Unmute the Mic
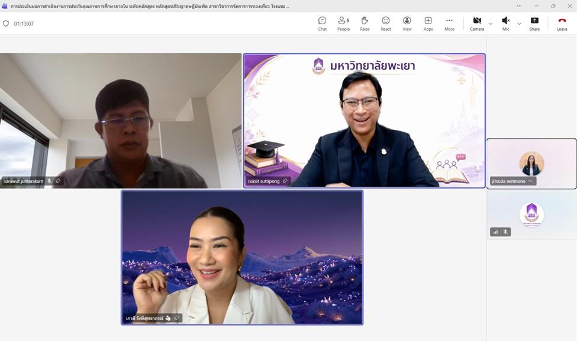This screenshot has height=342, width=577. point(506,24)
